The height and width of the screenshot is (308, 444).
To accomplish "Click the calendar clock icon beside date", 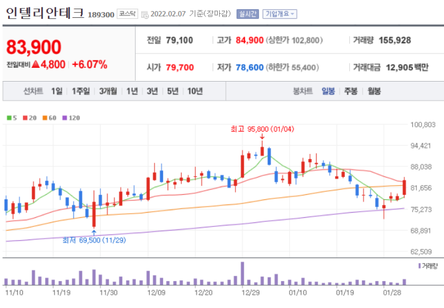I will pyautogui.click(x=145, y=15).
